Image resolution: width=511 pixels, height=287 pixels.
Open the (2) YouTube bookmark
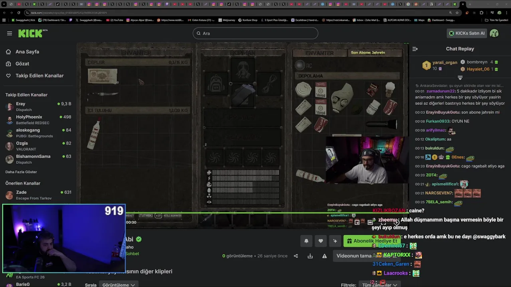115,20
